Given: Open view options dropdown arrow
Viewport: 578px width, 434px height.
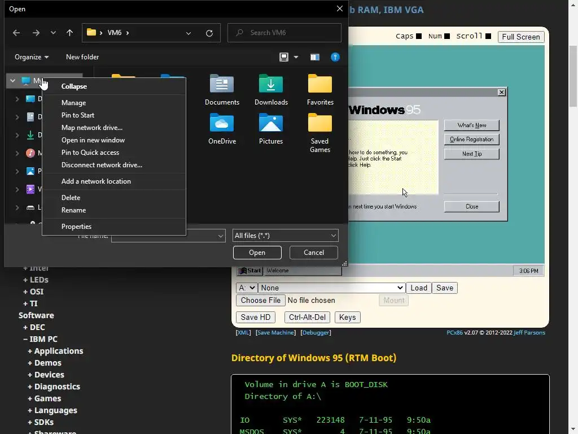Looking at the screenshot, I should (296, 57).
